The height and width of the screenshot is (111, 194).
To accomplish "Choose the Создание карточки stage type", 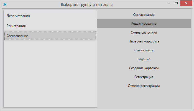I will [144, 68].
